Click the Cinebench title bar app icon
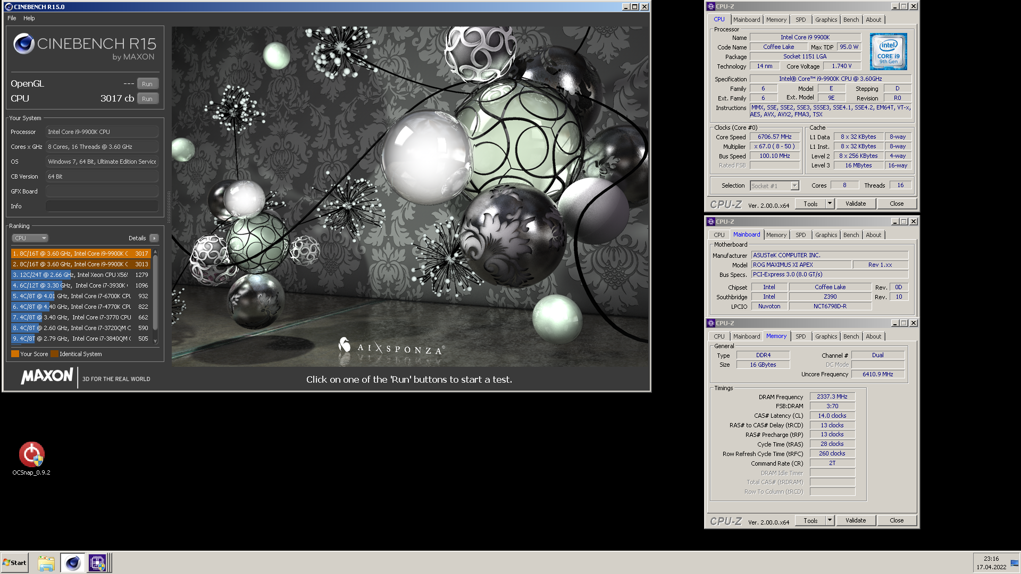Image resolution: width=1021 pixels, height=574 pixels. pyautogui.click(x=9, y=7)
